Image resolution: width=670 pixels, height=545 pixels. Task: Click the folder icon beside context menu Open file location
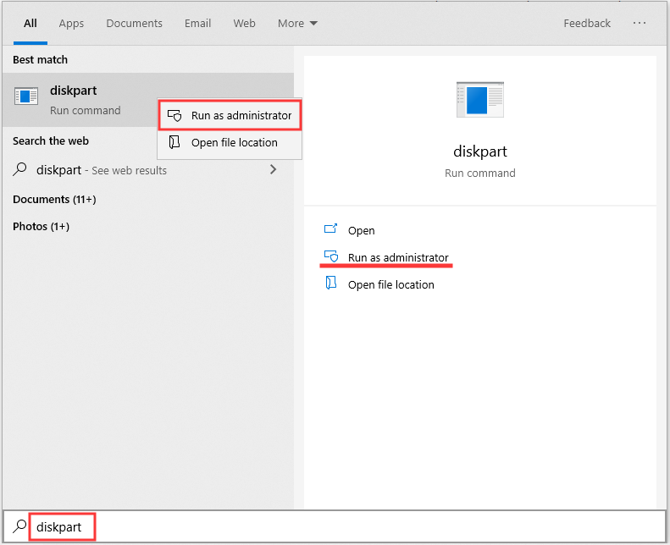tap(174, 142)
